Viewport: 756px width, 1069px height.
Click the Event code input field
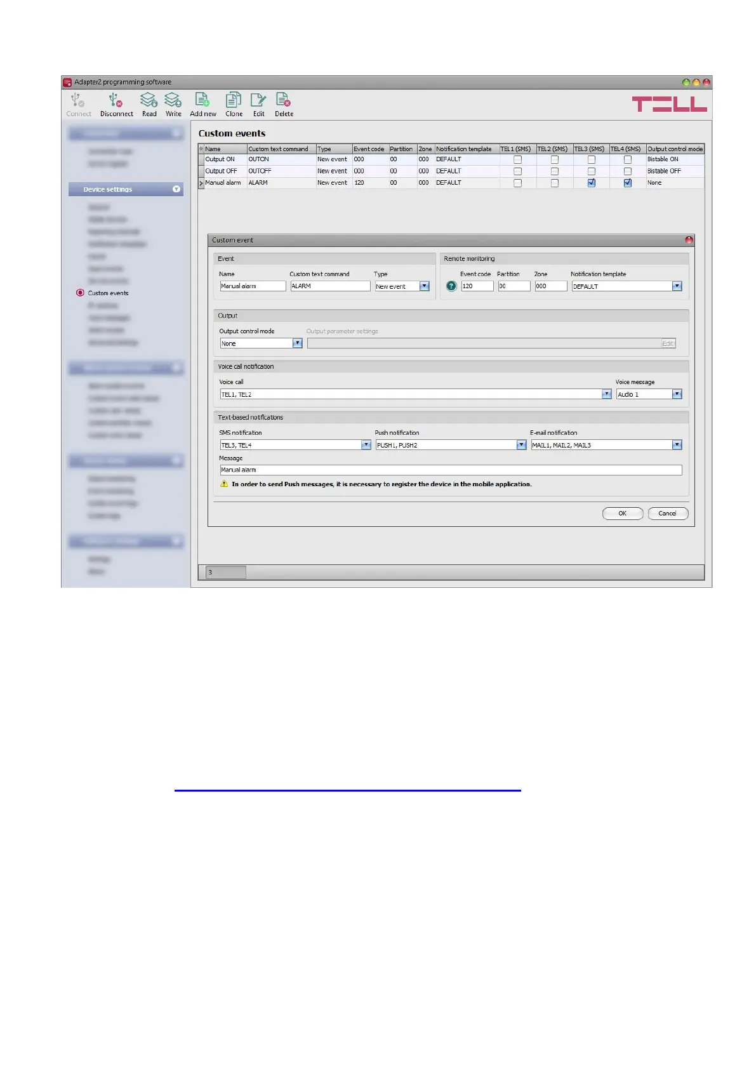(x=477, y=286)
